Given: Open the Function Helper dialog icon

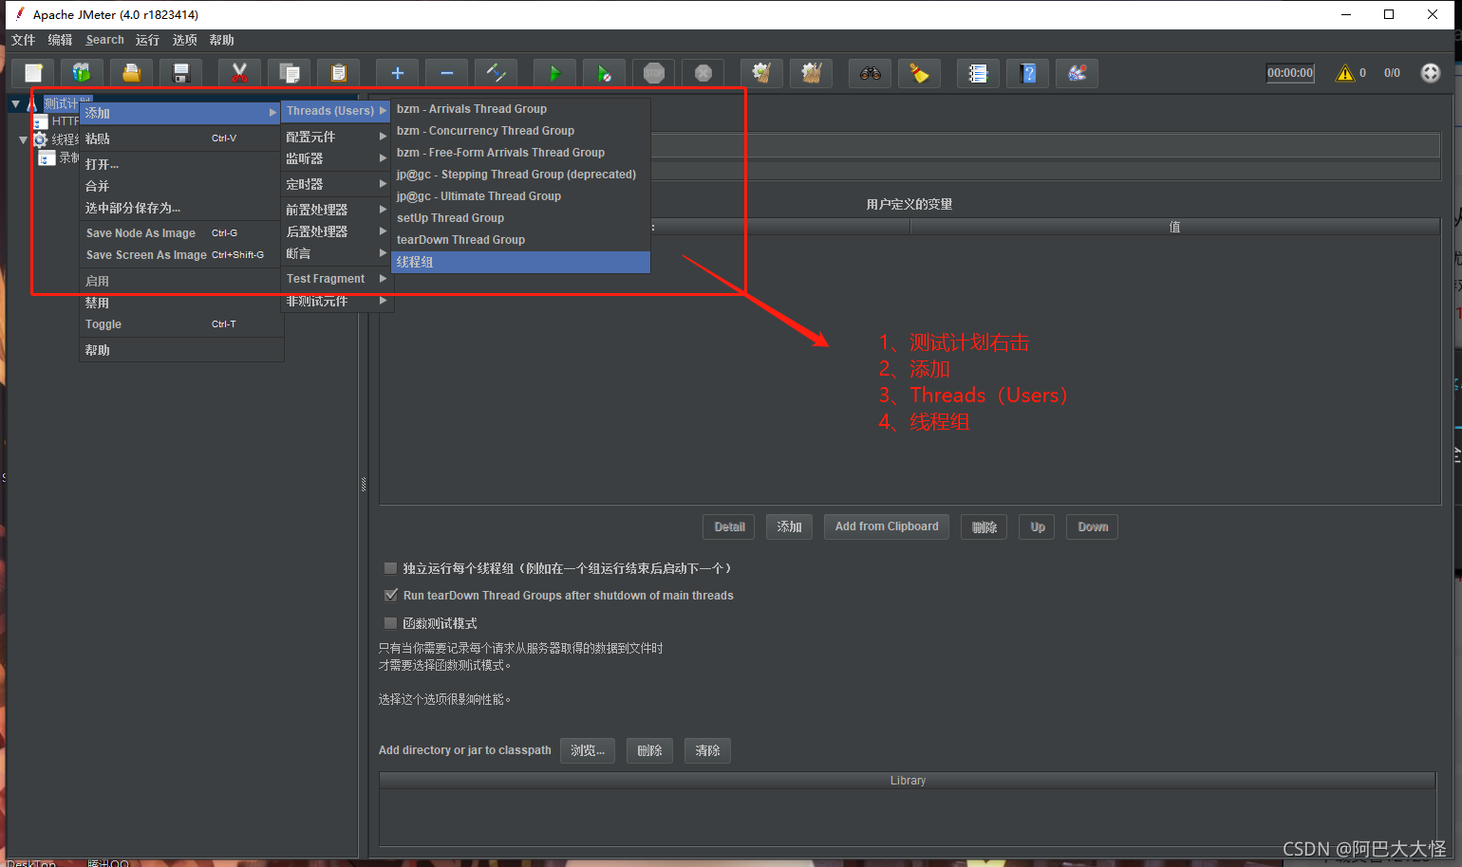Looking at the screenshot, I should 978,73.
